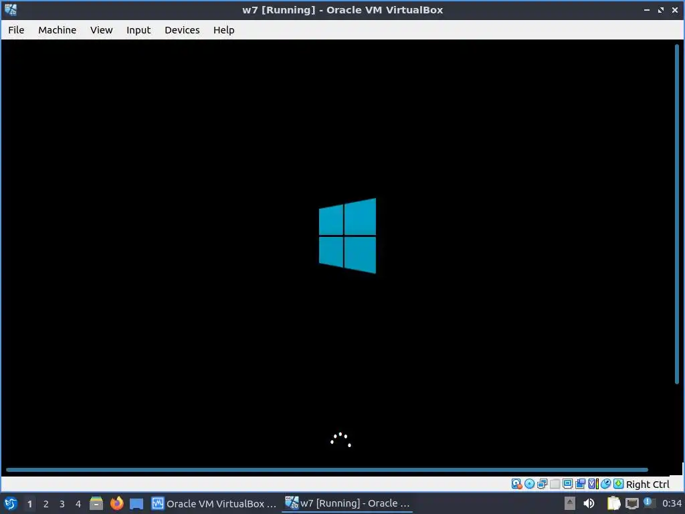Open the Devices menu

[x=182, y=29]
